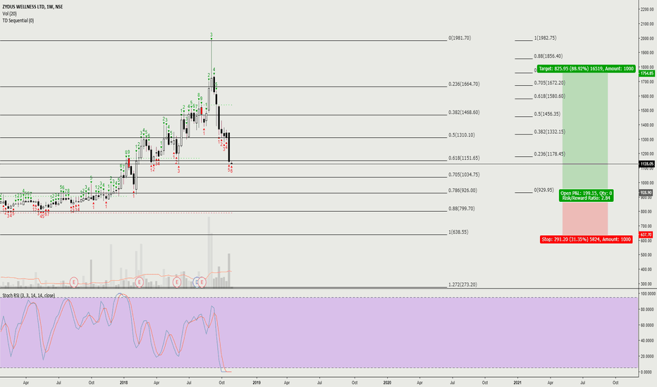Click the Fibonacci level 0.382(1468.60) label
The width and height of the screenshot is (657, 387).
(x=464, y=112)
